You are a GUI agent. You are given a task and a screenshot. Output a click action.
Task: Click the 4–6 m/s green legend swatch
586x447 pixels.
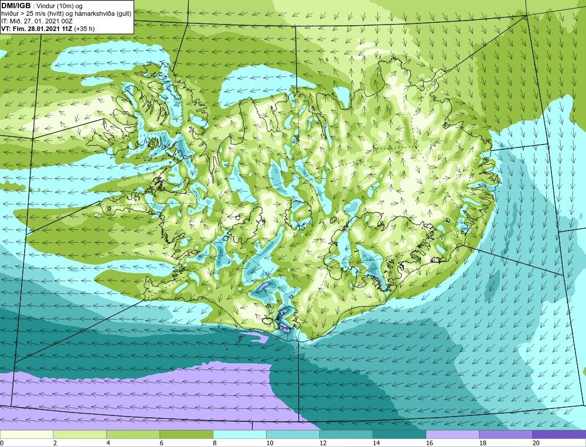tap(133, 434)
